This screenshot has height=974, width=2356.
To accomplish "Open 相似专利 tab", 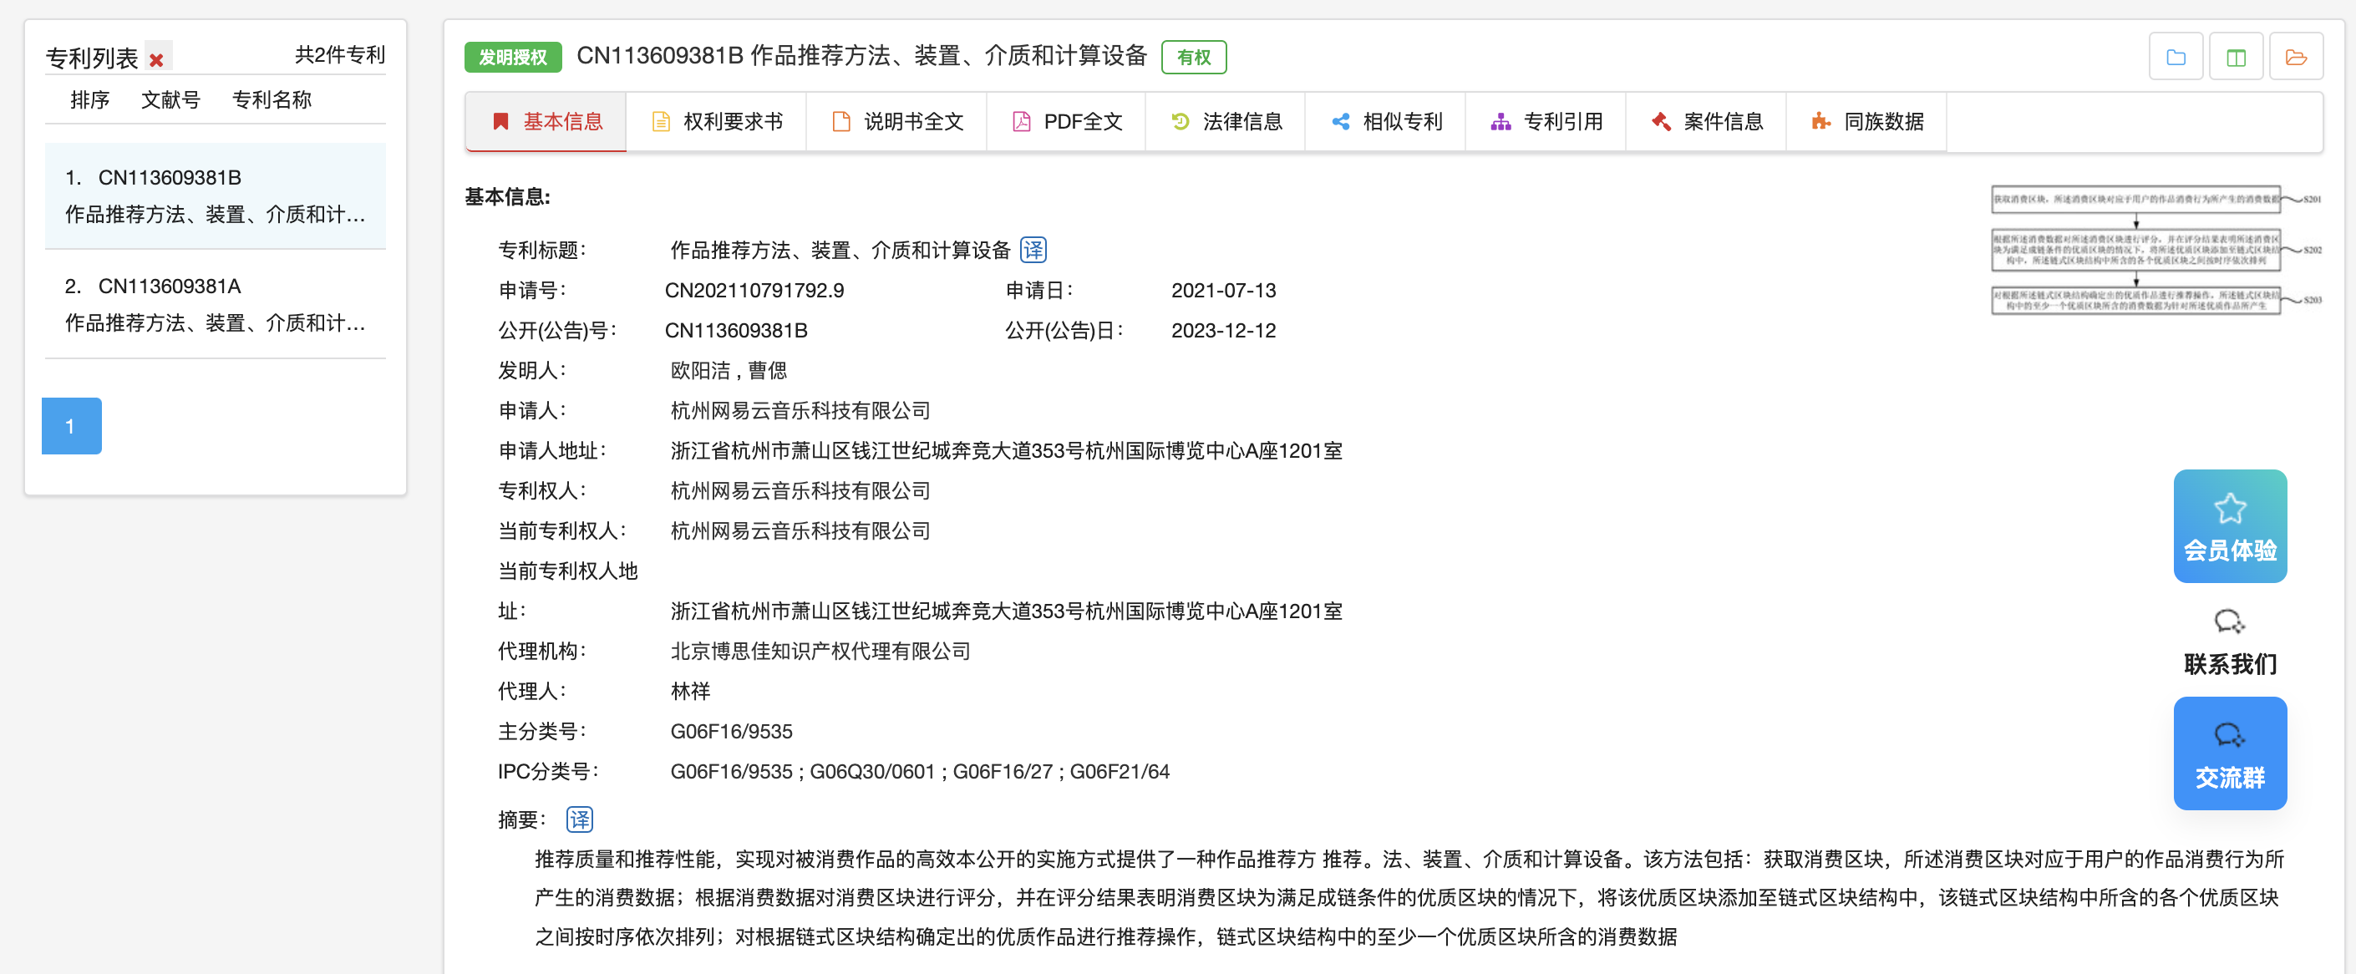I will (1386, 122).
